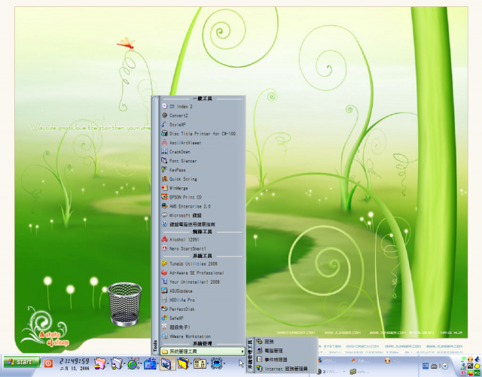Open WinMerge from the Tools menu
The height and width of the screenshot is (377, 482).
pos(203,188)
